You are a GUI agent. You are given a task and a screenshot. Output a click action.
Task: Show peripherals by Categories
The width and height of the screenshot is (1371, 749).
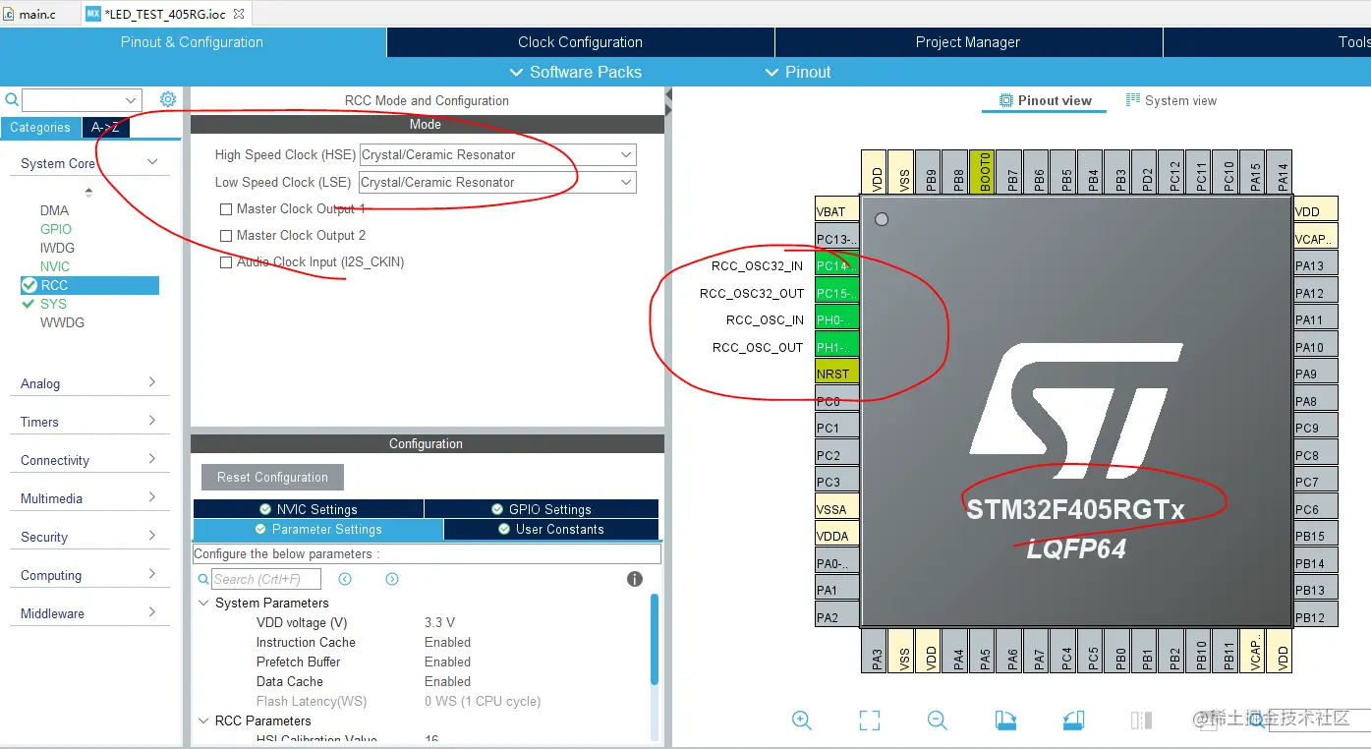tap(40, 127)
